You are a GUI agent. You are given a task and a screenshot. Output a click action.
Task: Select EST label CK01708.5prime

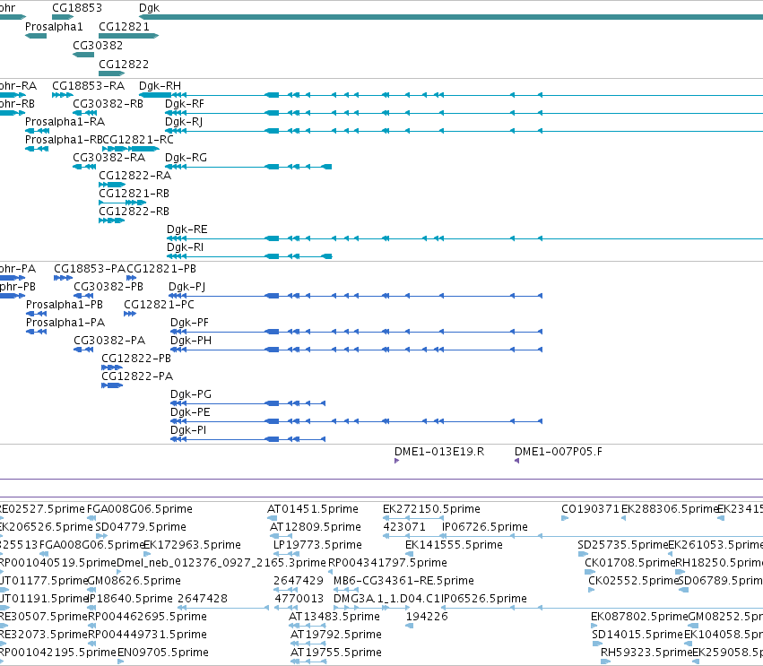pos(630,563)
